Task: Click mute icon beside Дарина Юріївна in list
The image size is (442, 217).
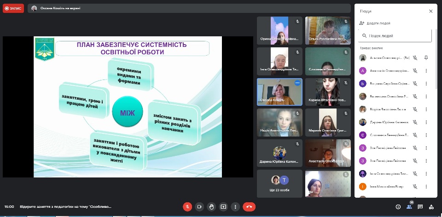Action: (x=415, y=122)
